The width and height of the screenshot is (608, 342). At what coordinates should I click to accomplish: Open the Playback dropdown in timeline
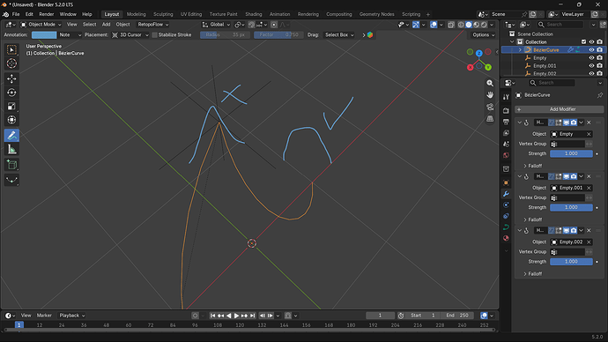tap(71, 316)
